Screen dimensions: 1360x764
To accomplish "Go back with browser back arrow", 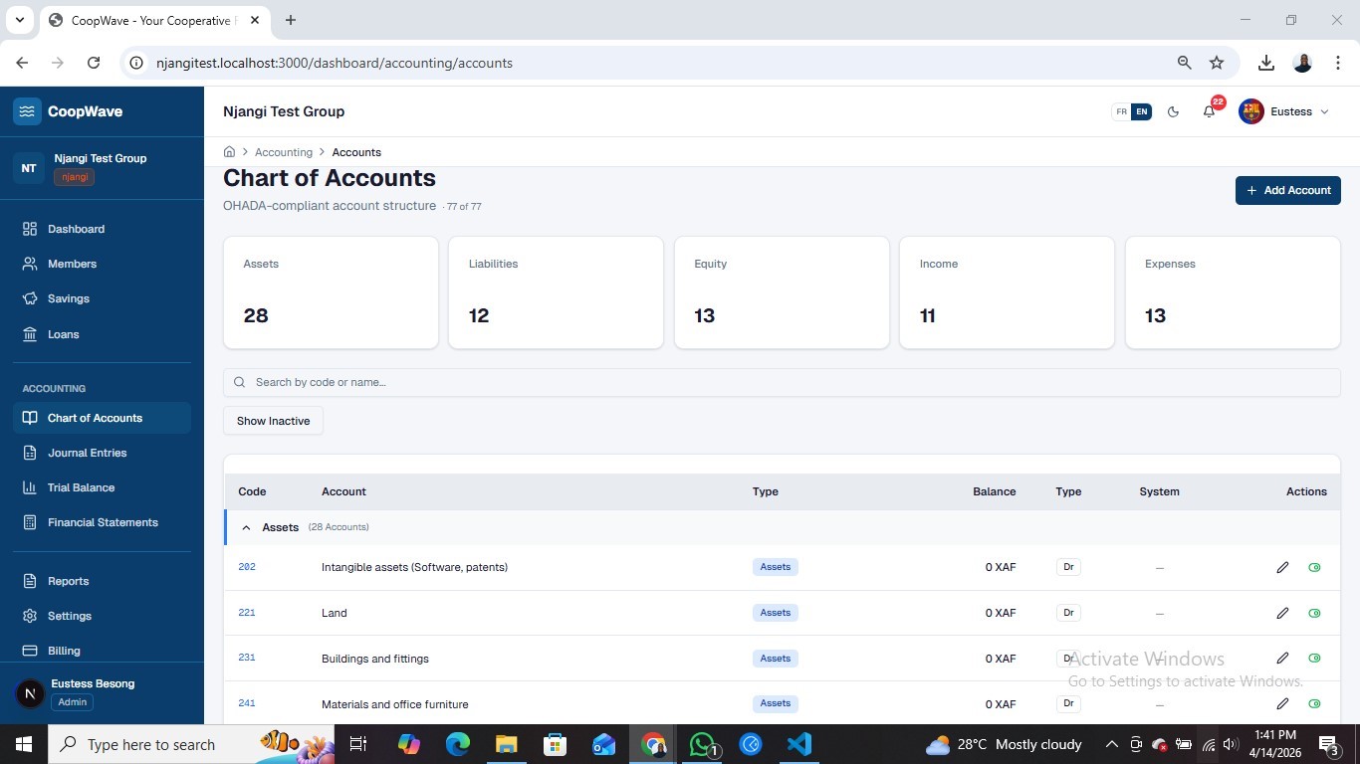I will point(22,63).
